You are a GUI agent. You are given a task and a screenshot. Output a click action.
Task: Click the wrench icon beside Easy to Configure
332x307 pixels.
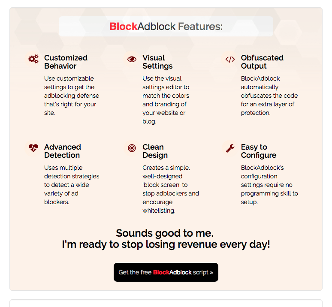pos(230,148)
